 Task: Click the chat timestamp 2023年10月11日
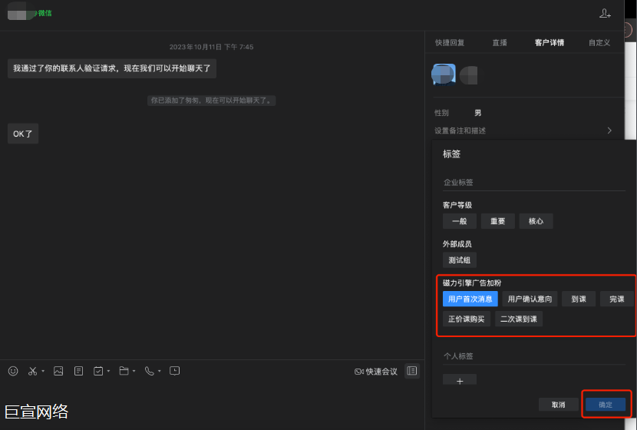point(211,47)
